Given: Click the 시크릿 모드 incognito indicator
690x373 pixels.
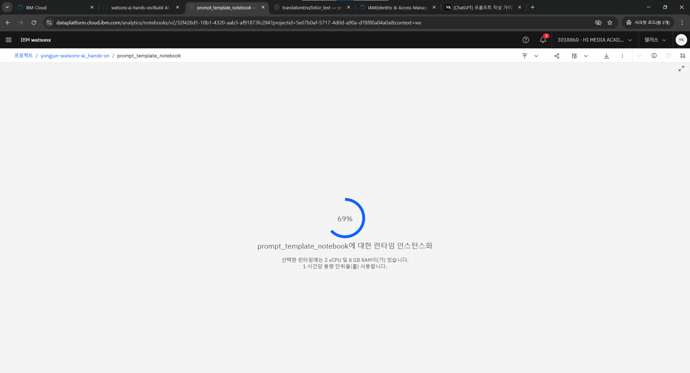Looking at the screenshot, I should (648, 23).
